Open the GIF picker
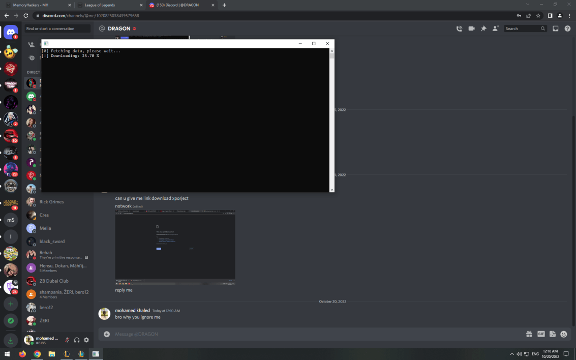Image resolution: width=576 pixels, height=360 pixels. [541, 334]
